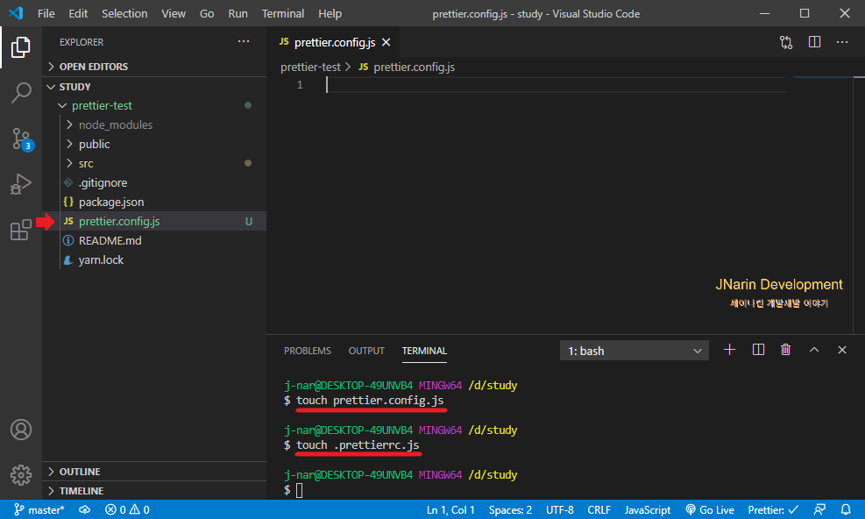Click the editor minimap area
This screenshot has width=865, height=519.
822,204
